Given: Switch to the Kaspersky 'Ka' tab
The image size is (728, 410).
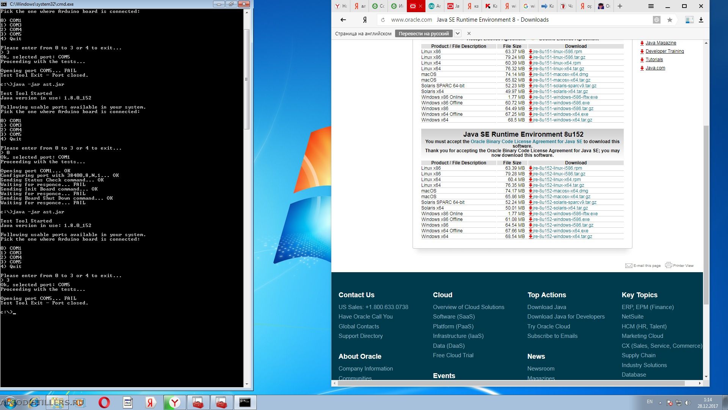Looking at the screenshot, I should pos(491,6).
